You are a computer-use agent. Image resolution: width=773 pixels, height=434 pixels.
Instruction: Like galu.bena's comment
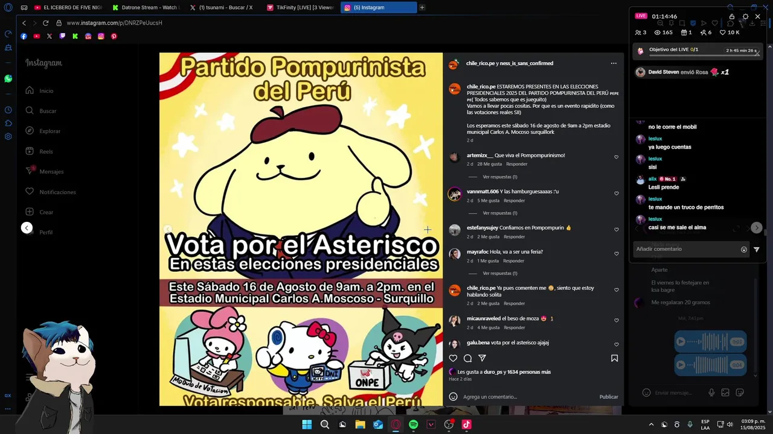point(616,344)
